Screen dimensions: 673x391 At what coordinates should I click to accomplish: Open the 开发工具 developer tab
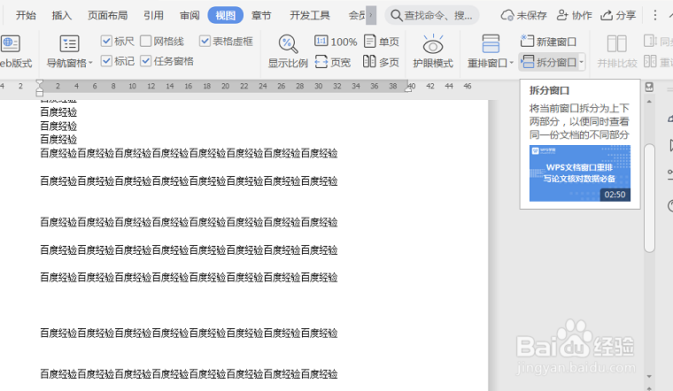309,15
